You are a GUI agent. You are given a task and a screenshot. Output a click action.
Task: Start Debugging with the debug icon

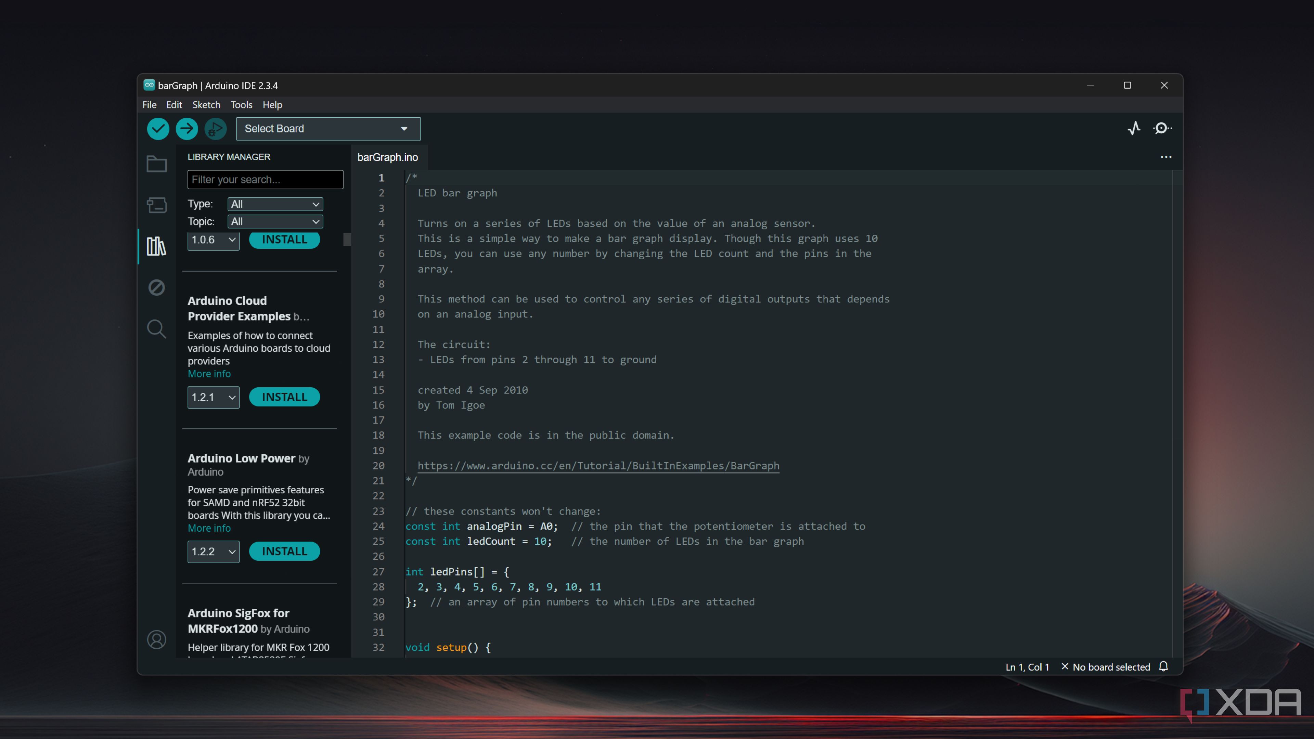pyautogui.click(x=215, y=129)
